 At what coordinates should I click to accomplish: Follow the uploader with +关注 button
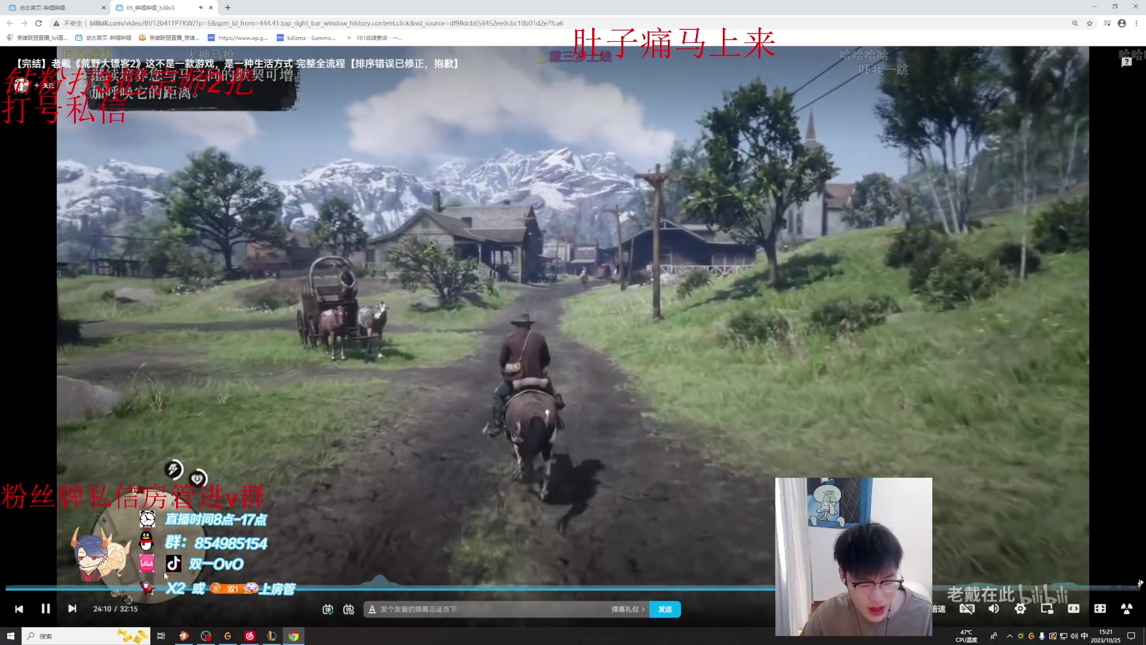click(44, 85)
